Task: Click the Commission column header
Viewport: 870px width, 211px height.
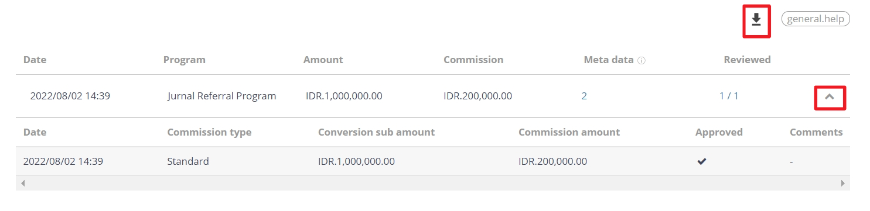Action: [x=473, y=60]
